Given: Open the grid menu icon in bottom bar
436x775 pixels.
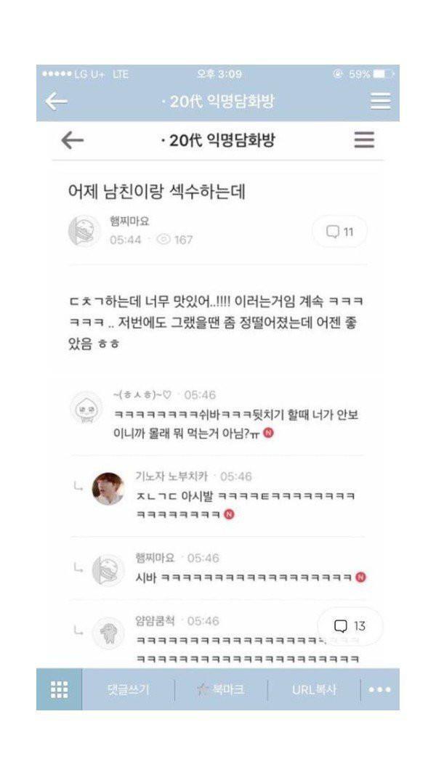Looking at the screenshot, I should (x=60, y=689).
